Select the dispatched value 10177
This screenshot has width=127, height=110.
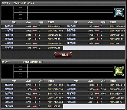tap(92, 39)
